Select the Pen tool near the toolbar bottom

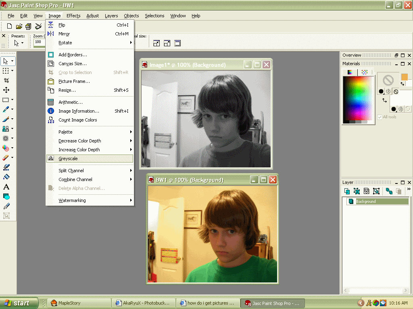(x=6, y=206)
